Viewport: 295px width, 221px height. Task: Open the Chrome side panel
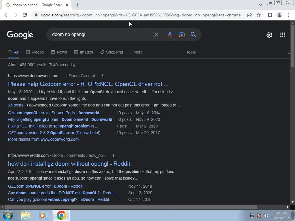click(270, 15)
